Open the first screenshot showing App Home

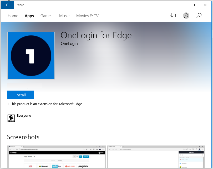tap(57, 157)
